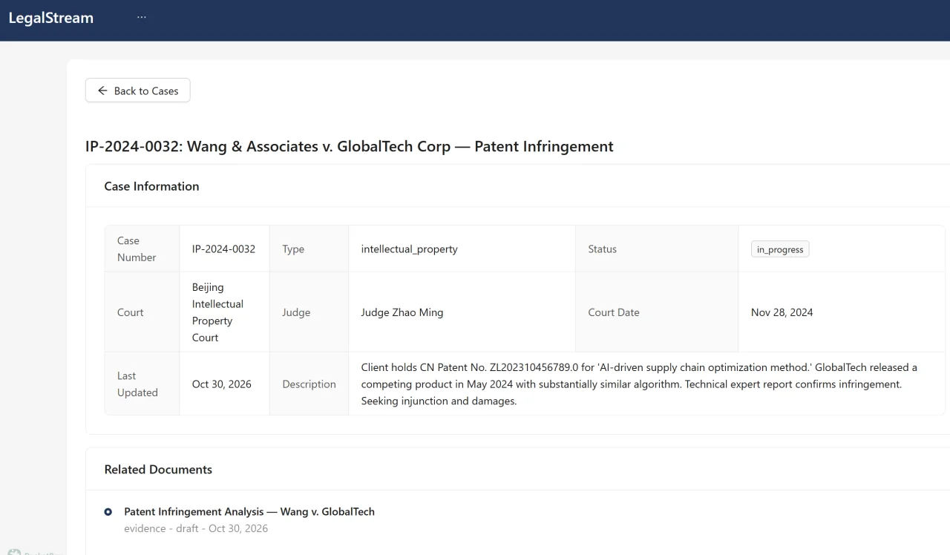Click the in_progress status badge
950x555 pixels.
pos(780,249)
